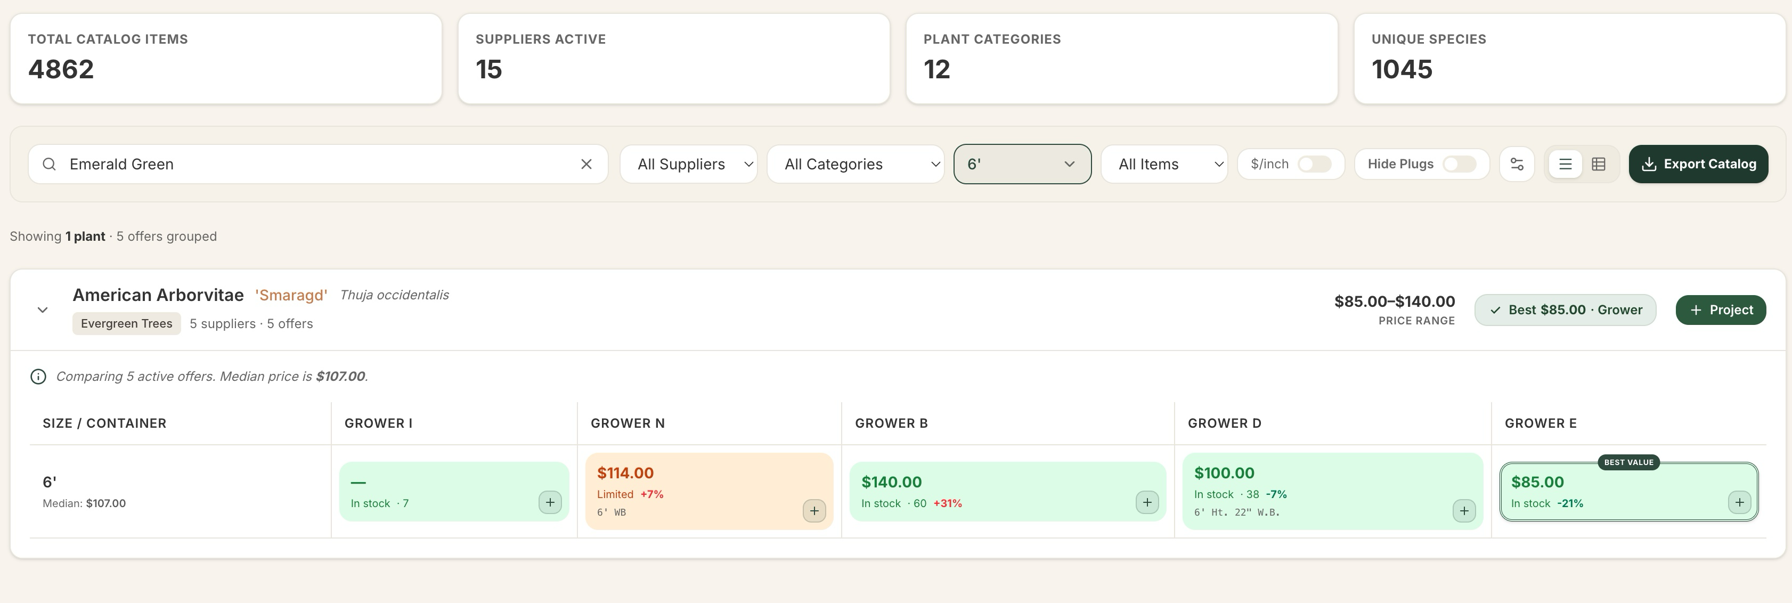The width and height of the screenshot is (1792, 603).
Task: Select the Grower N limited offer card
Action: 709,492
